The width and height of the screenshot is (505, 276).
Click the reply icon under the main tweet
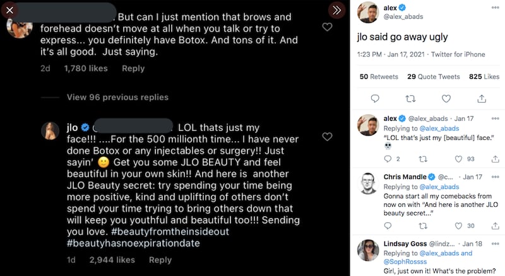(374, 98)
